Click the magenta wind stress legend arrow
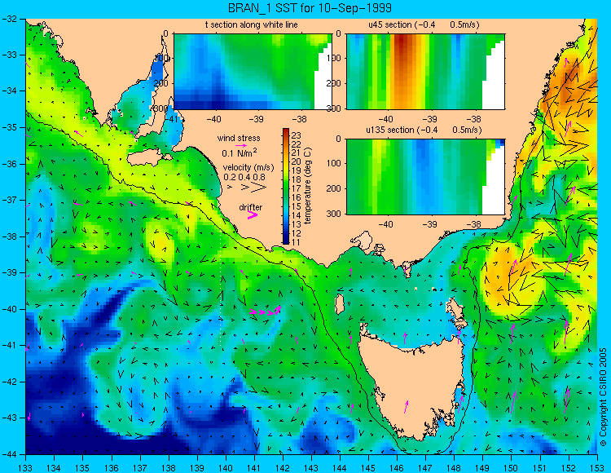This screenshot has height=473, width=611. coord(241,145)
